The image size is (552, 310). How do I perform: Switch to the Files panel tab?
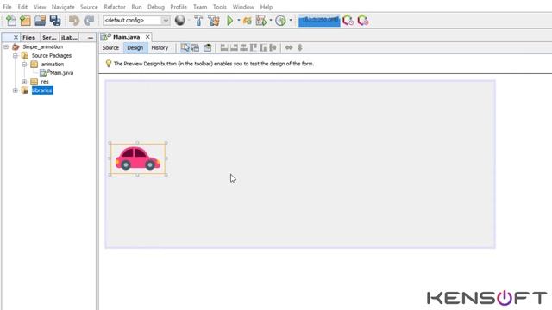coord(28,37)
